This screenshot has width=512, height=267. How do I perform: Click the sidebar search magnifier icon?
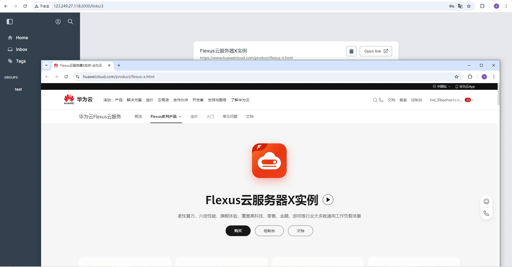click(70, 22)
